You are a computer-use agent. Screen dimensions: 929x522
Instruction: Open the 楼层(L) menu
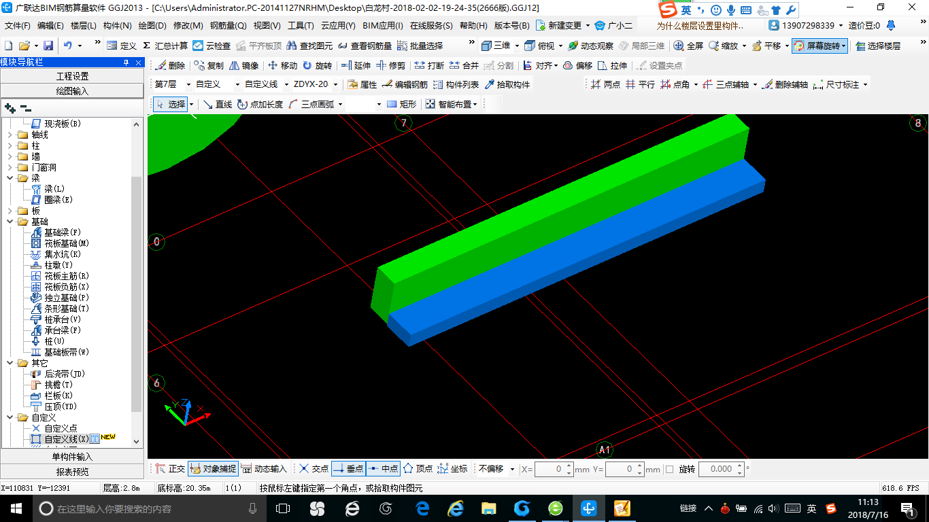click(x=84, y=26)
